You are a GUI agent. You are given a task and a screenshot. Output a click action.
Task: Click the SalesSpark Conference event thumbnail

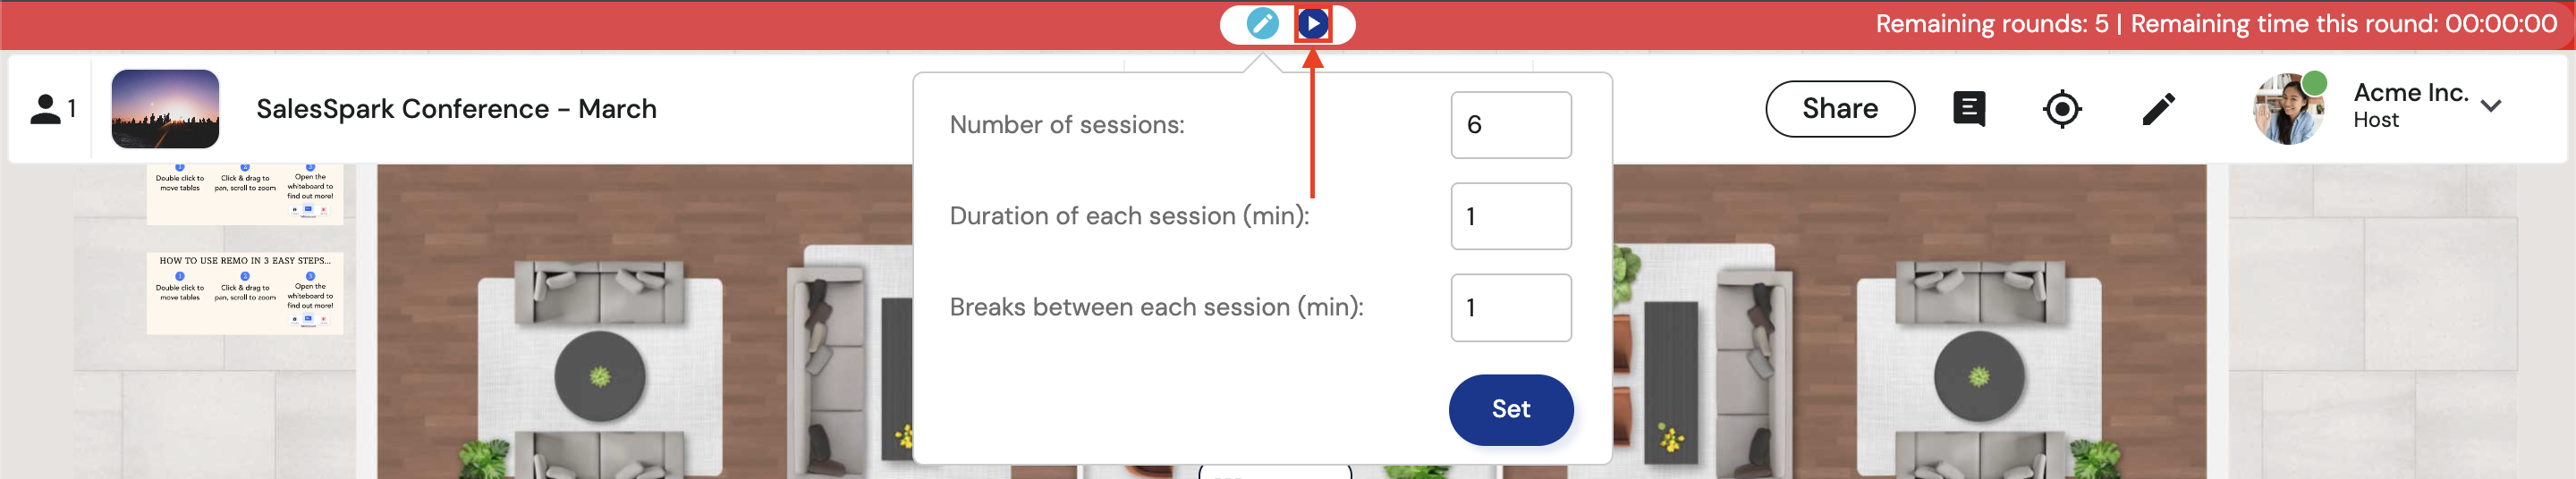point(165,108)
